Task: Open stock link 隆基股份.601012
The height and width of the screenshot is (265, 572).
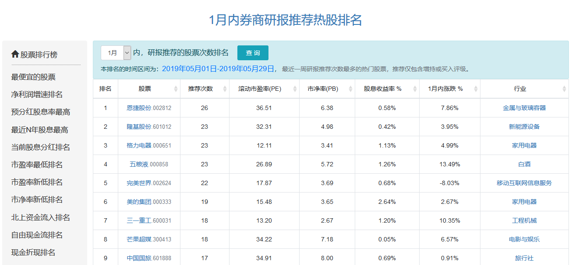Action: click(149, 127)
